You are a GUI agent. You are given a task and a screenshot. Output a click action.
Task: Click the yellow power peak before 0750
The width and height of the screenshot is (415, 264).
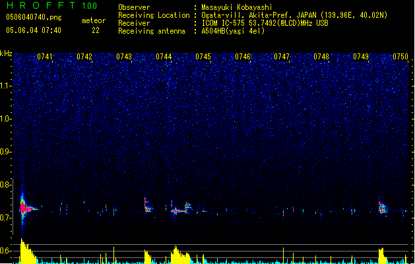coord(382,255)
